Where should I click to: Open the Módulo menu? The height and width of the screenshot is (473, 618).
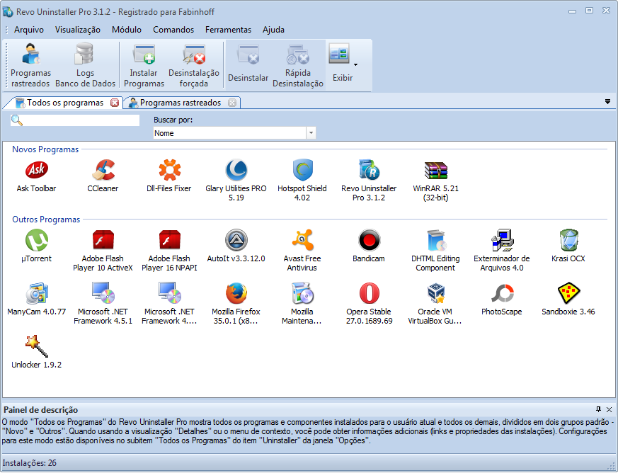coord(127,30)
